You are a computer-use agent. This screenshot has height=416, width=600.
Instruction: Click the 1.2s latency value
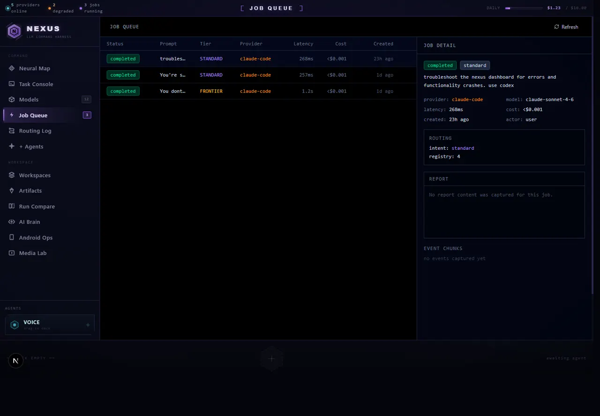click(307, 91)
